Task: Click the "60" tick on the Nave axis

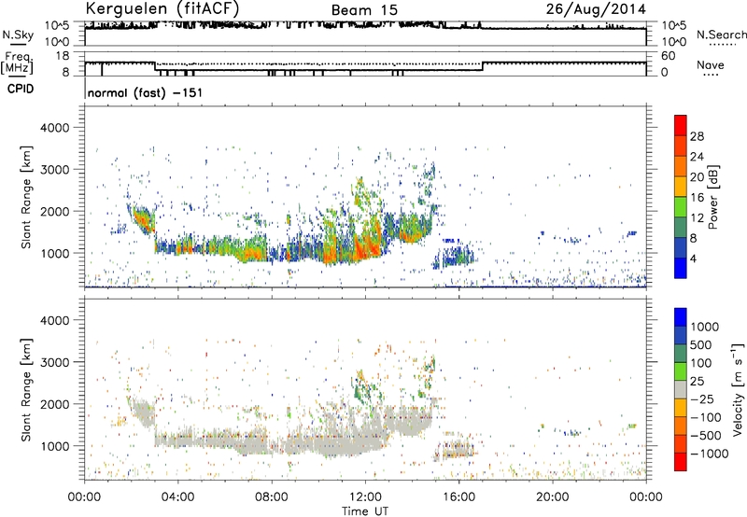Action: pos(668,56)
